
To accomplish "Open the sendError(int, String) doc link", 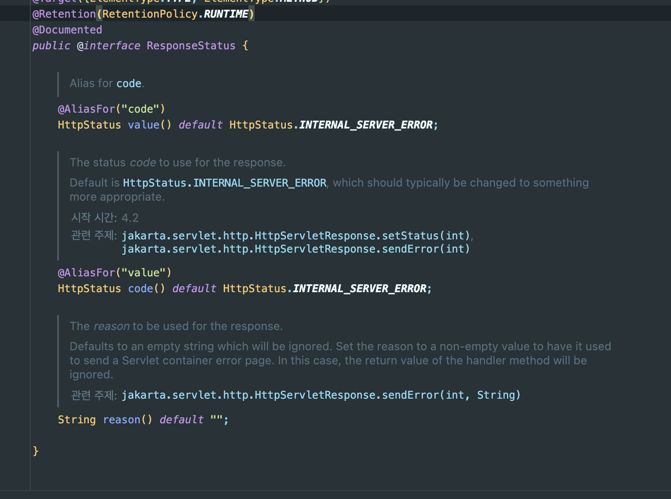I will [x=321, y=395].
